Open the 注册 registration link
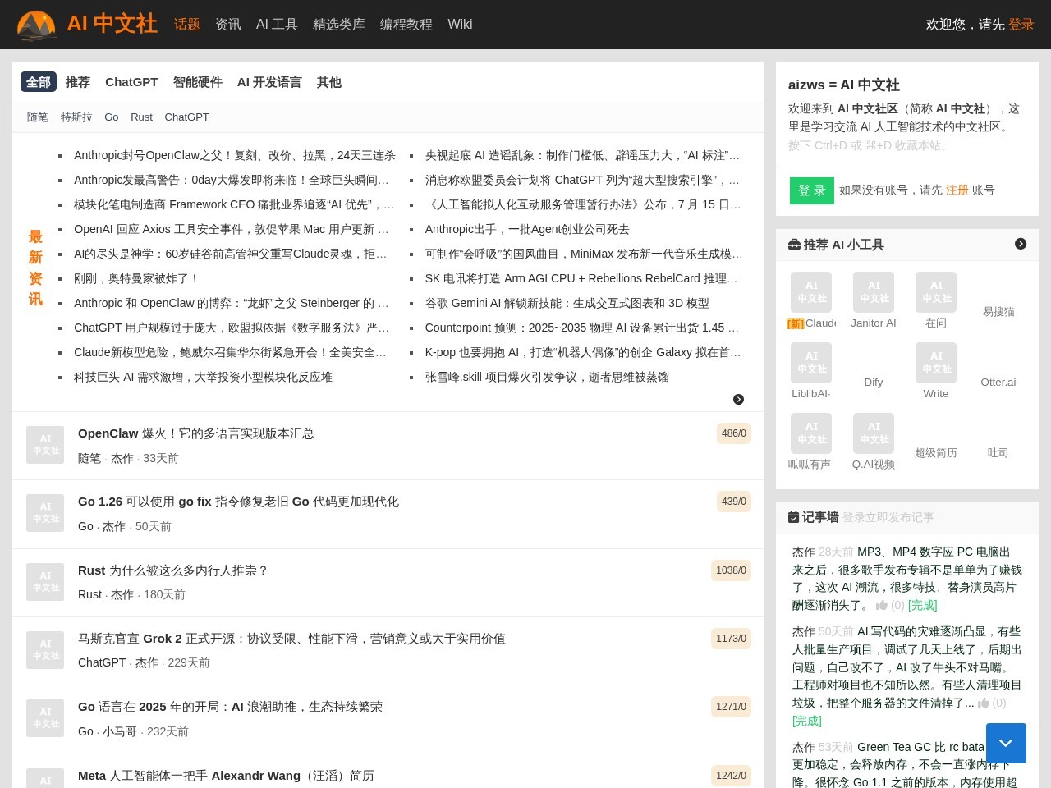 [x=957, y=190]
